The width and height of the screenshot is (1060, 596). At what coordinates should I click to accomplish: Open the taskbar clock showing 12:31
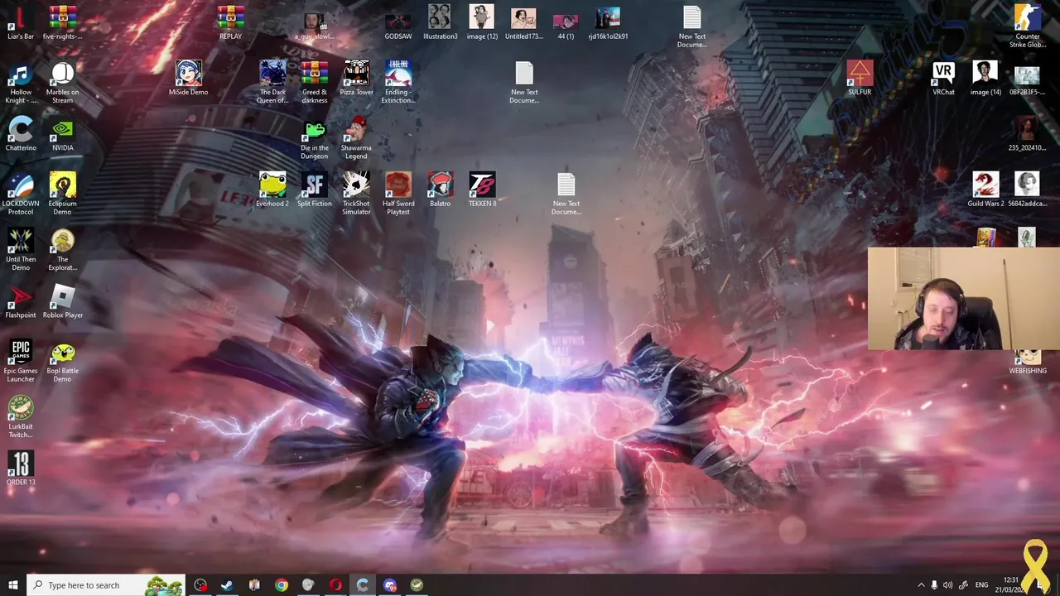[1011, 585]
